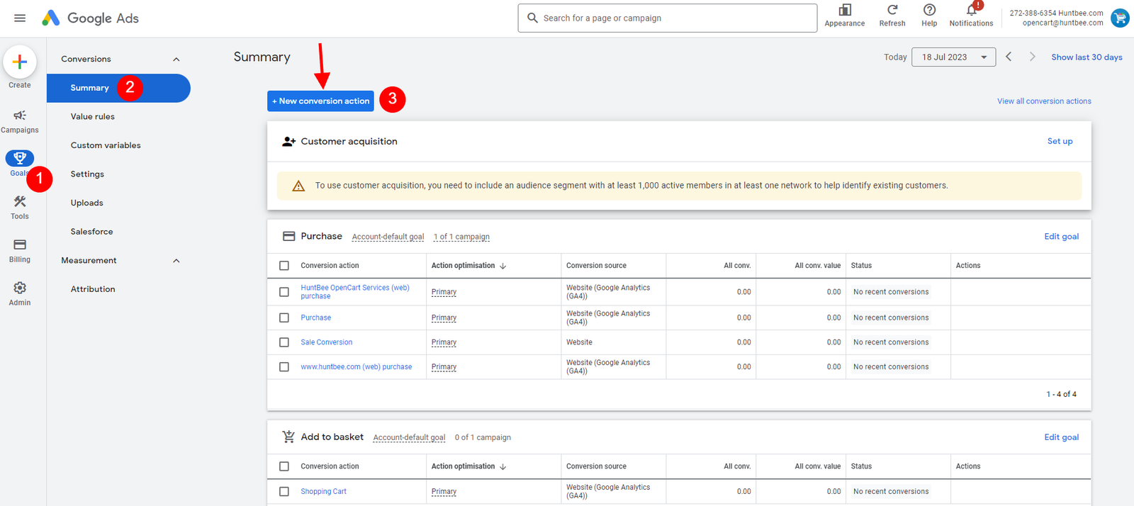The width and height of the screenshot is (1134, 506).
Task: Click the Purchase table All conv. column header
Action: [x=737, y=266]
